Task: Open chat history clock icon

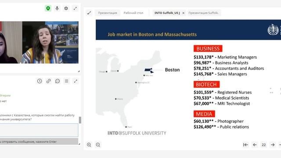Action: coord(40,81)
